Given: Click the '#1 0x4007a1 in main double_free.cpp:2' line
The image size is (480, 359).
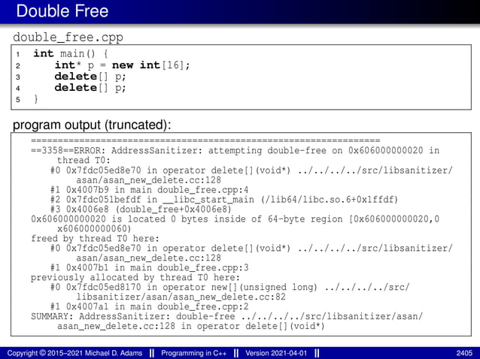Looking at the screenshot, I should coord(150,306).
